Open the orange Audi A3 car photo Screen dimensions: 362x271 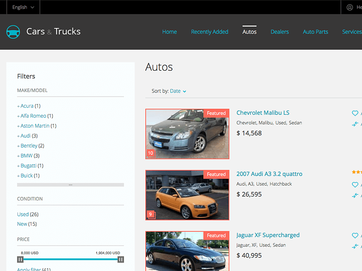pos(187,195)
